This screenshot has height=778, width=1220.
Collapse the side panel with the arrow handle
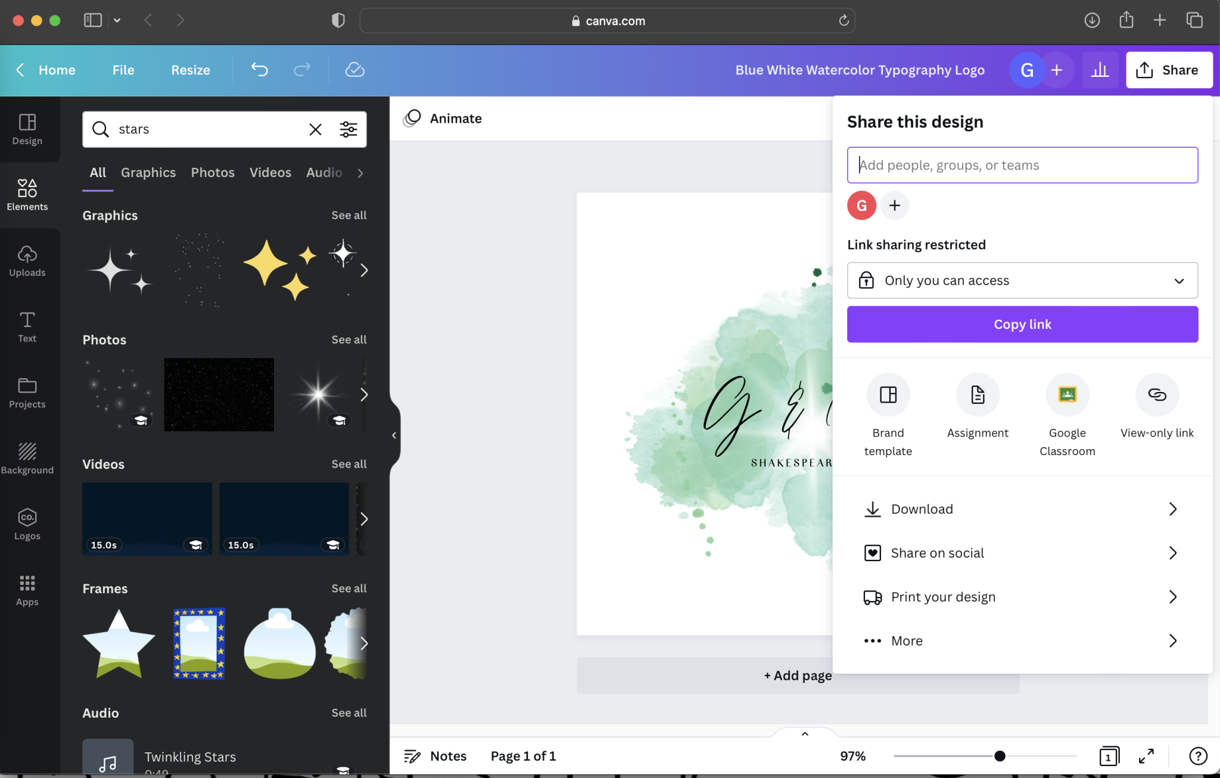[x=394, y=435]
